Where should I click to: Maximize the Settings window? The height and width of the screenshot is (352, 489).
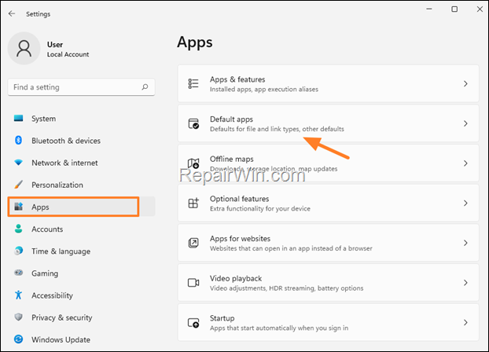click(x=454, y=9)
